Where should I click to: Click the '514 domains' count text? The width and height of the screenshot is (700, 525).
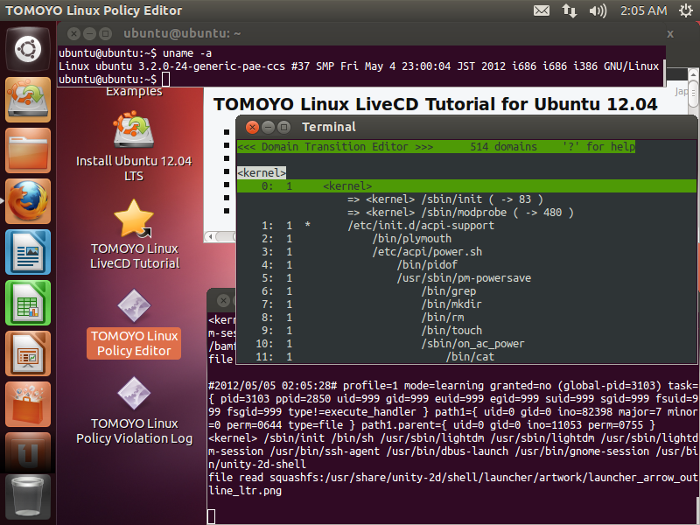[504, 147]
